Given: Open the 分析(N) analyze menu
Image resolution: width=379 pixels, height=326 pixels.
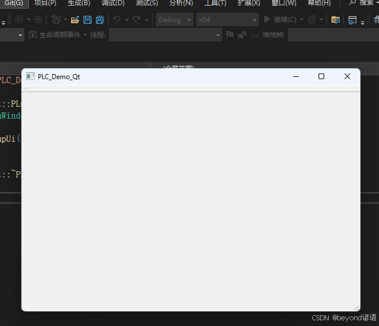Looking at the screenshot, I should coord(181,3).
